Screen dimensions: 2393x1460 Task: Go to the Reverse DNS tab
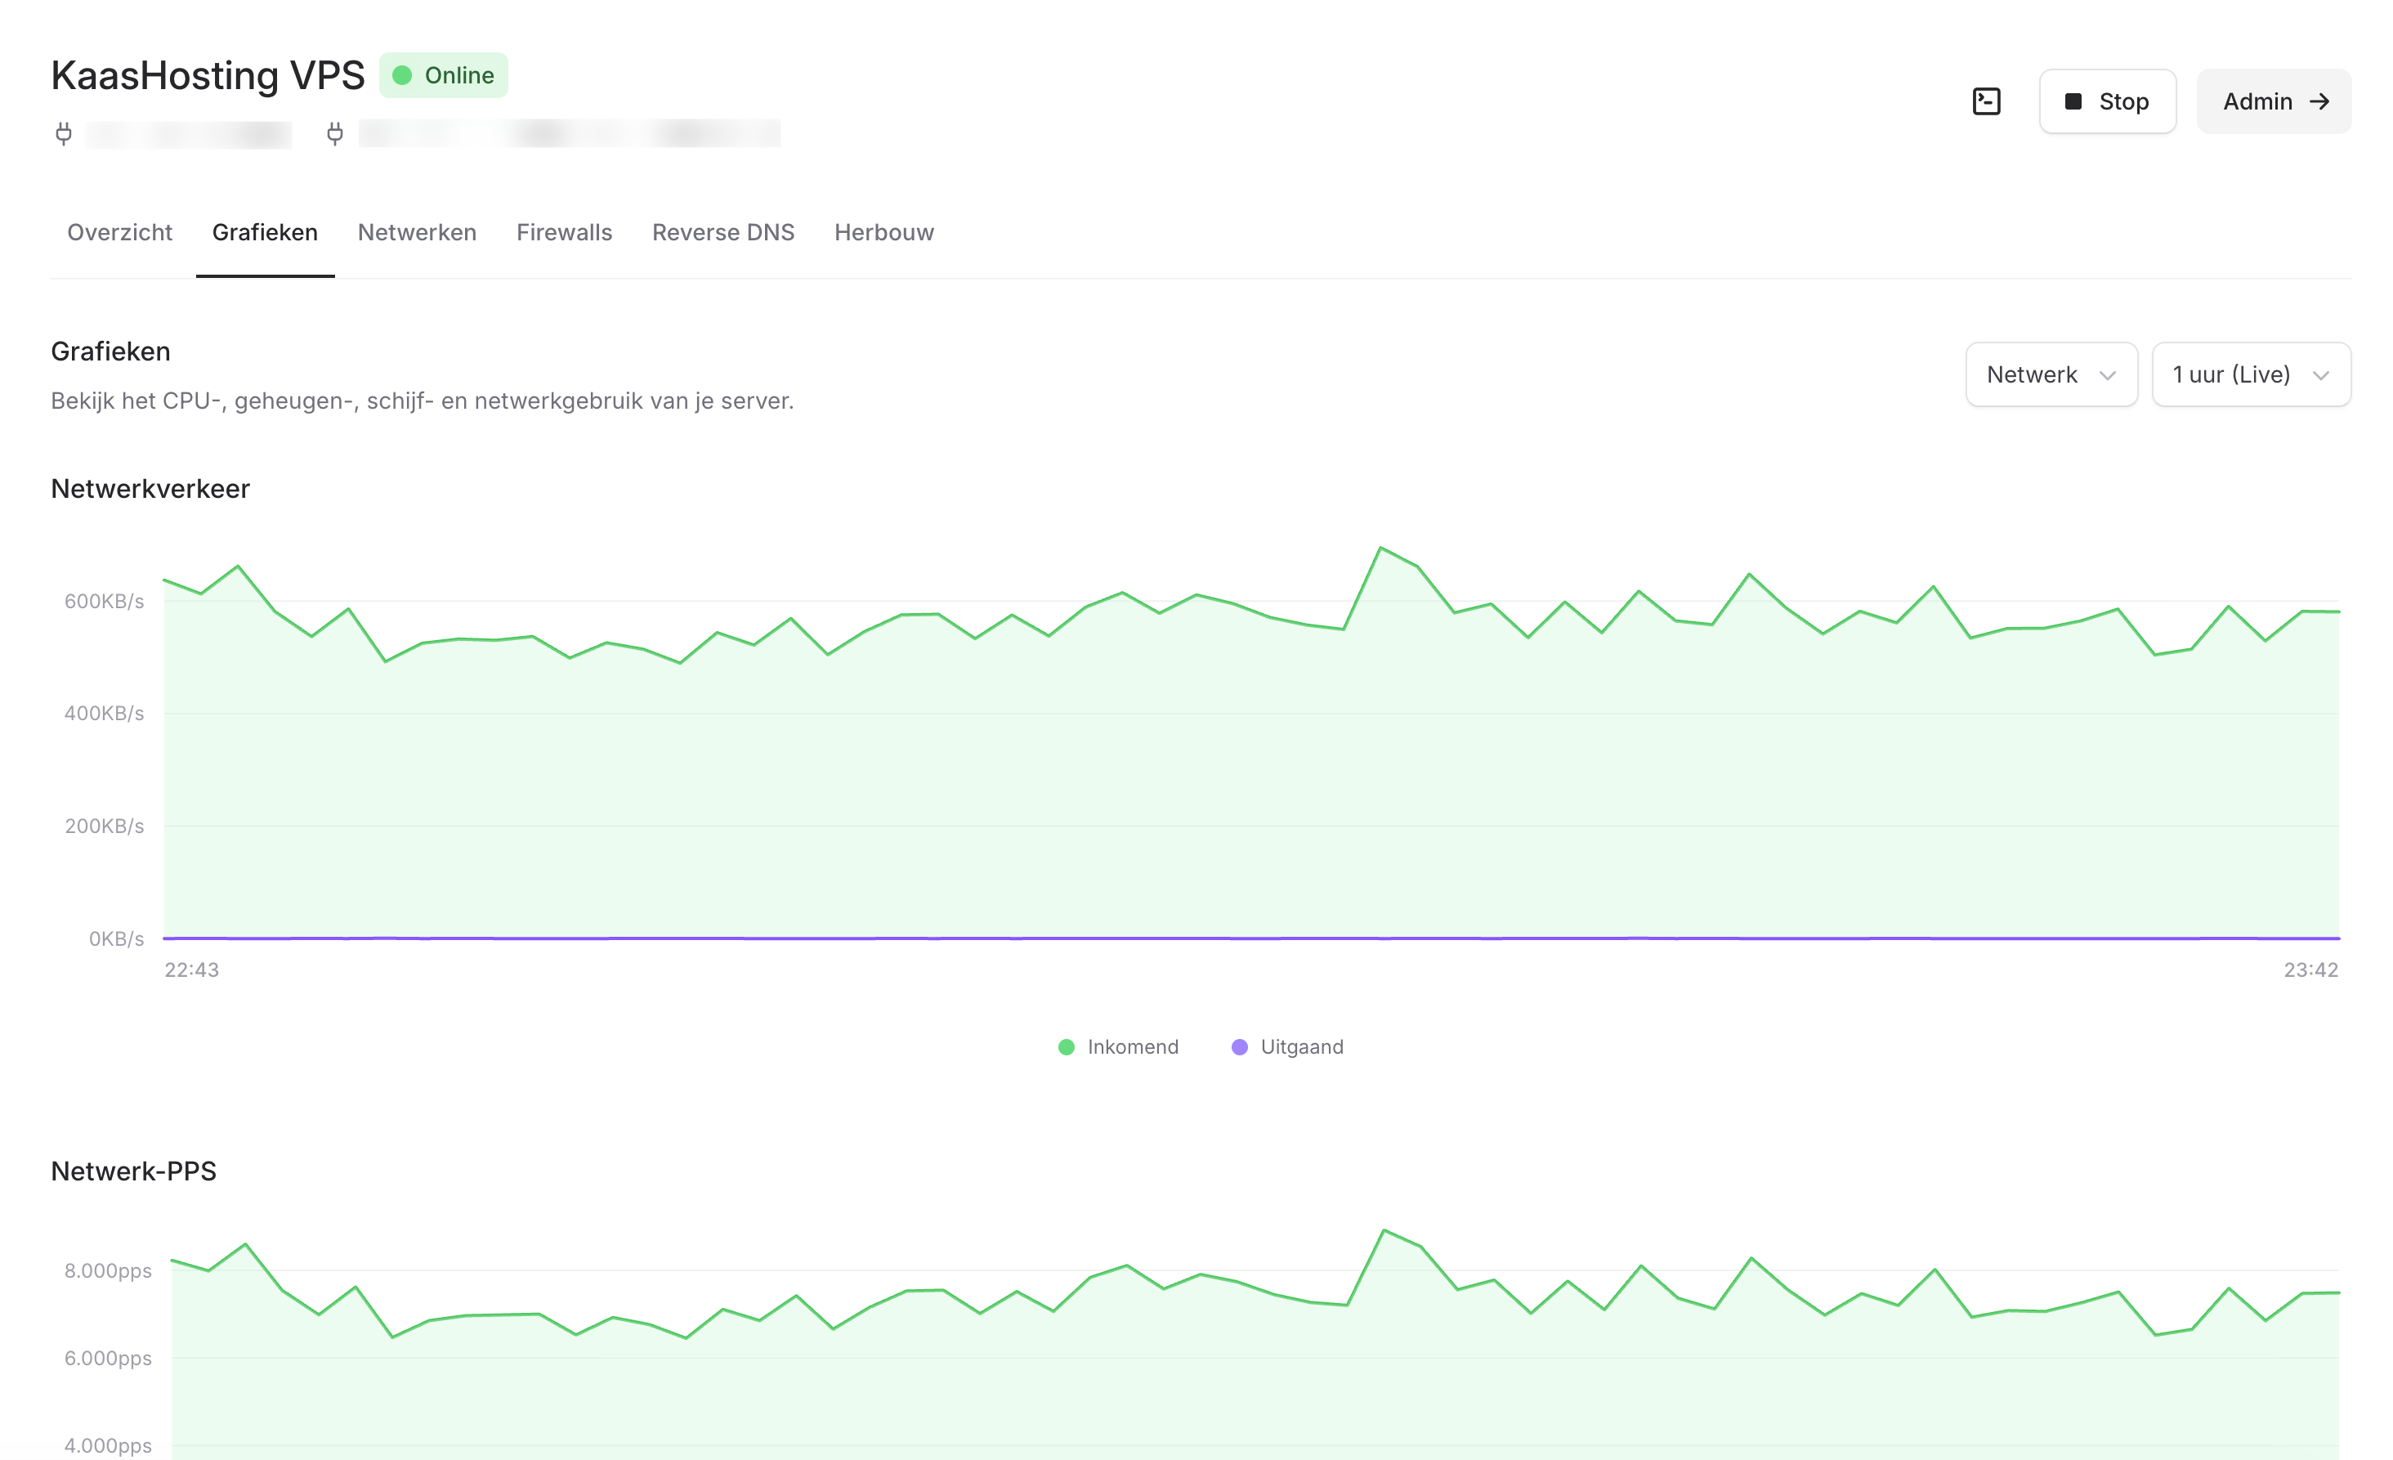(x=722, y=232)
